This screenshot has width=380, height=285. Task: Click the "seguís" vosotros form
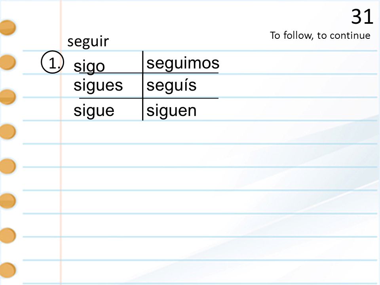click(171, 85)
